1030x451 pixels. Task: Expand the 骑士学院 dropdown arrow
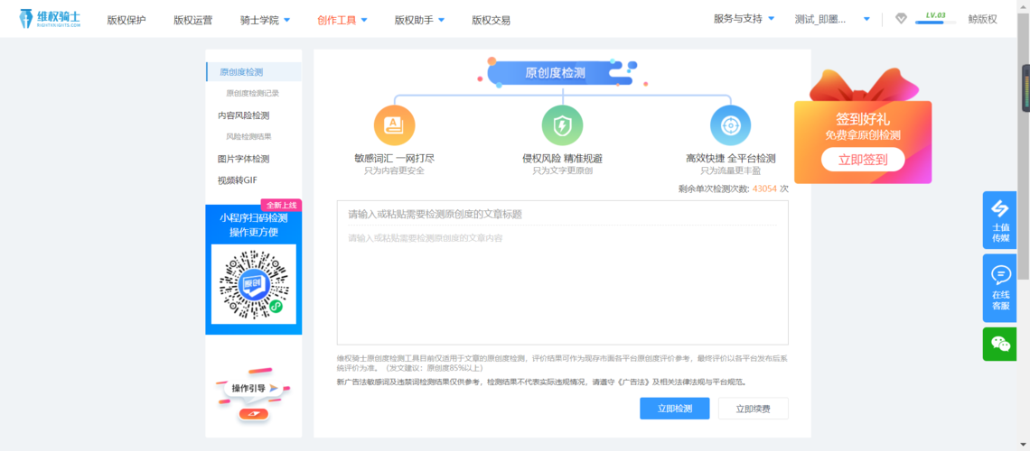286,20
